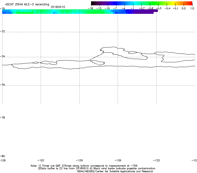Viewport: 197px width, 173px height.
Task: Click the color bar label -0.4
Action: [167, 9]
